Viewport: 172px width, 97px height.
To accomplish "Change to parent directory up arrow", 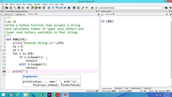I will pos(170,8).
